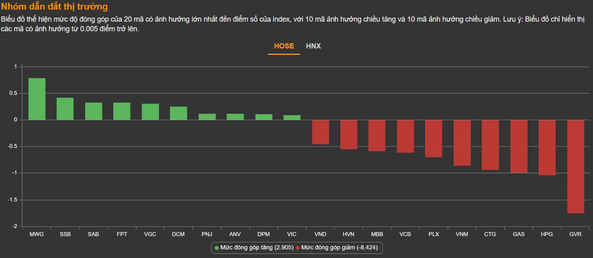Click the green MWG bar

pos(37,99)
